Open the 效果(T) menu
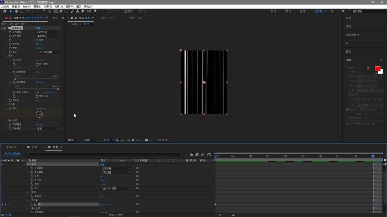Screen dimensions: 387x217 pyautogui.click(x=47, y=6)
